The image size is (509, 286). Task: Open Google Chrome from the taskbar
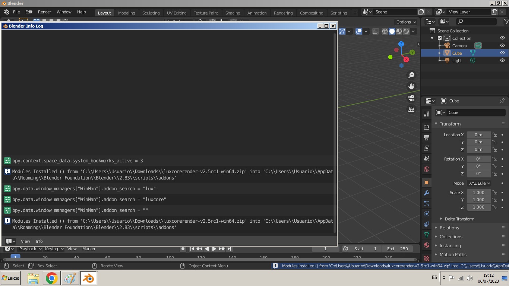click(x=51, y=278)
